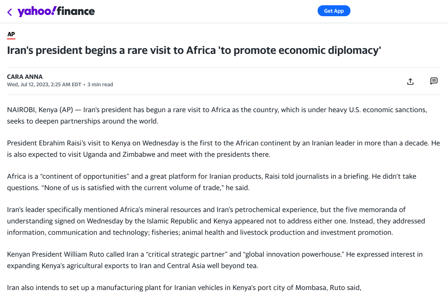
Task: Click author name CARA ANNA
Action: point(25,77)
